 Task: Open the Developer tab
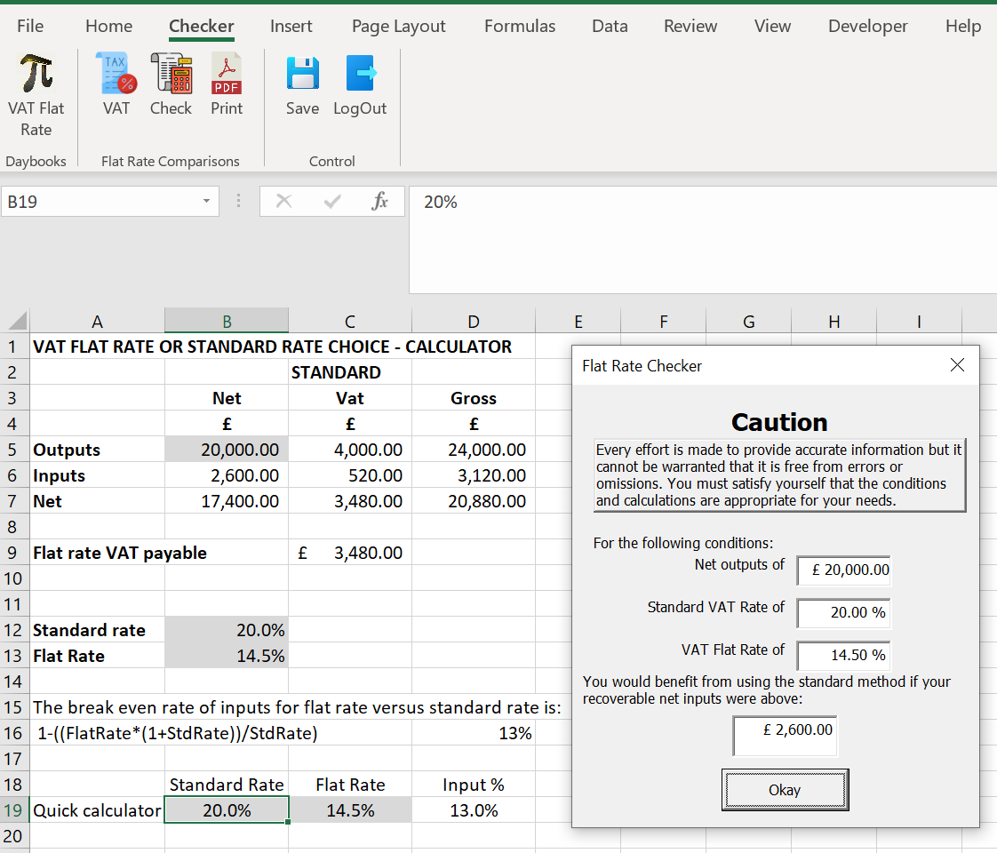(868, 26)
